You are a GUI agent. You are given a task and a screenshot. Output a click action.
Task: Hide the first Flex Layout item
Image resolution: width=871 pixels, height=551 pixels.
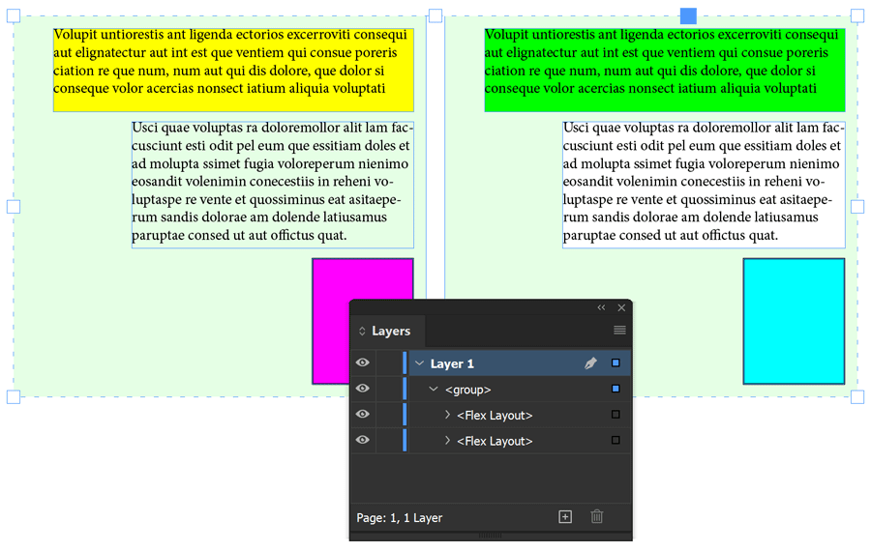tap(363, 415)
